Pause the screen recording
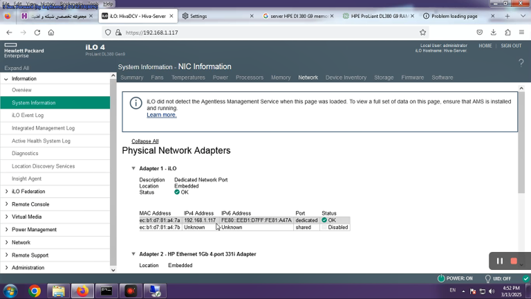 tap(500, 261)
